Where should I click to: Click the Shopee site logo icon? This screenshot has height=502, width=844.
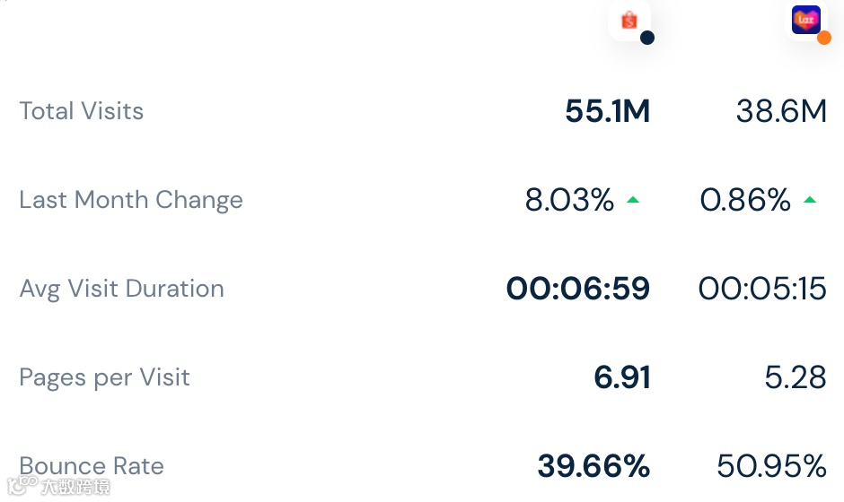pyautogui.click(x=629, y=21)
